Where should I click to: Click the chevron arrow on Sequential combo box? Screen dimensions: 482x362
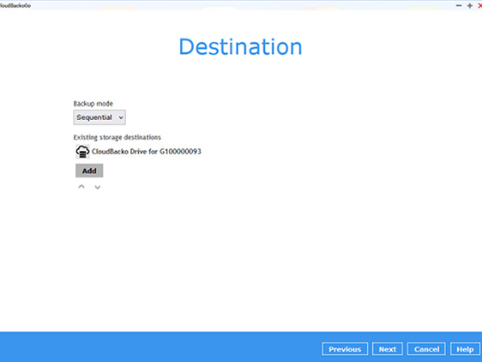click(121, 118)
